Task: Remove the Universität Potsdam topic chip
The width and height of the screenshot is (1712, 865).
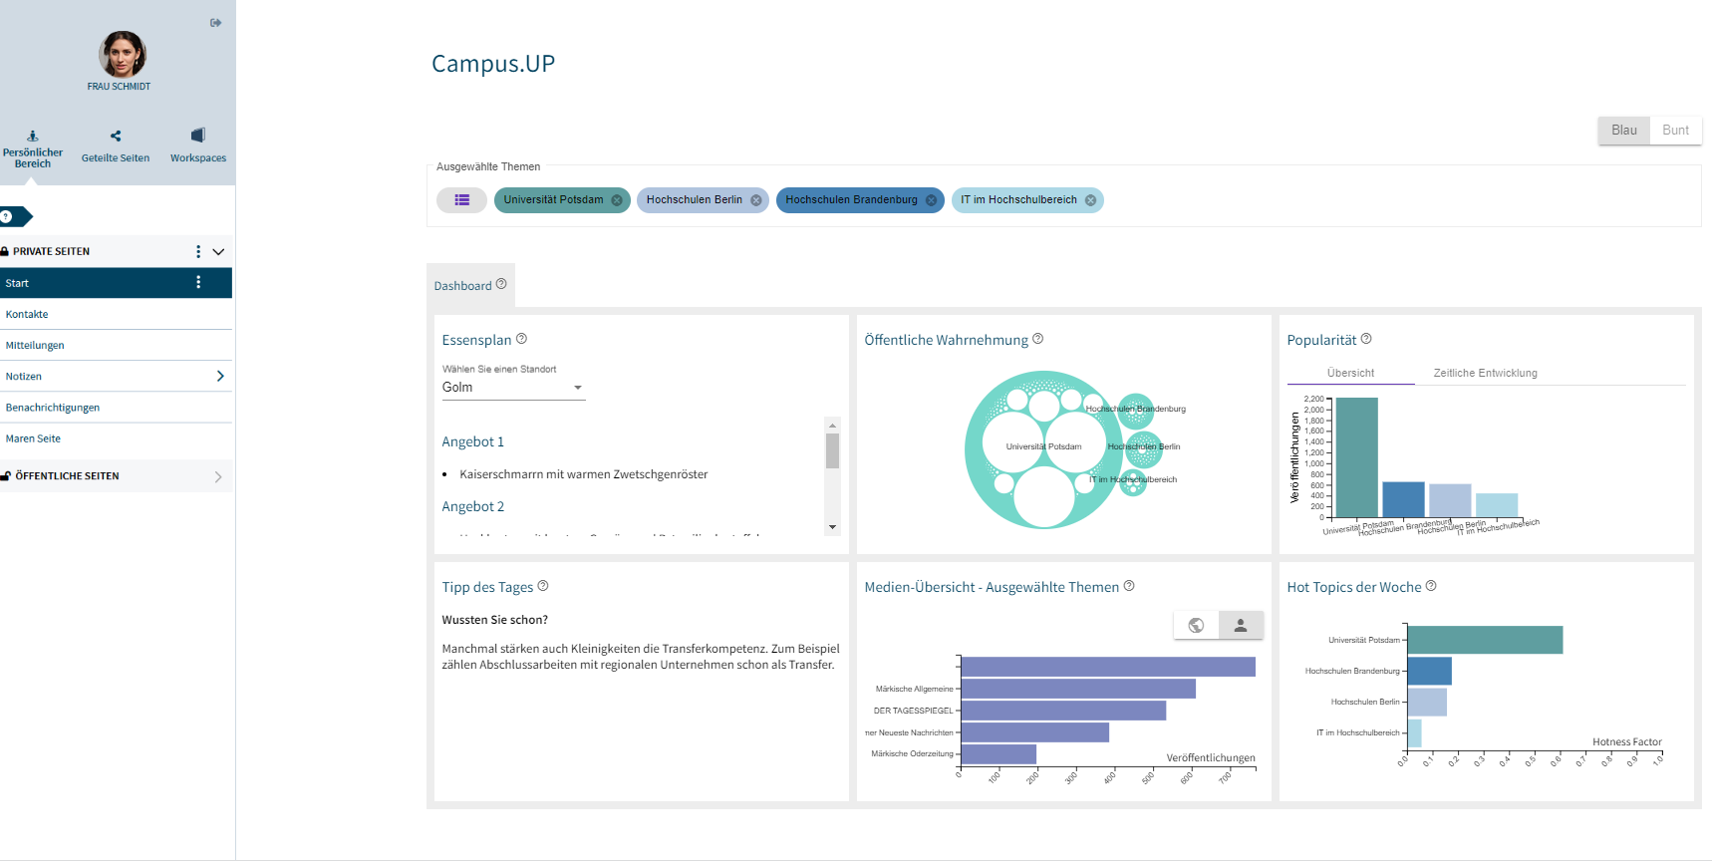Action: coord(617,200)
